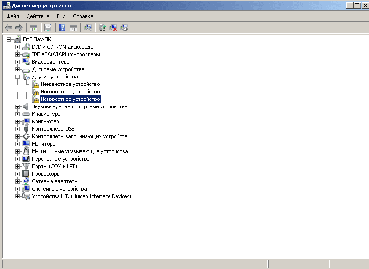Click the Back arrow in toolbar
This screenshot has width=369, height=269.
8,28
